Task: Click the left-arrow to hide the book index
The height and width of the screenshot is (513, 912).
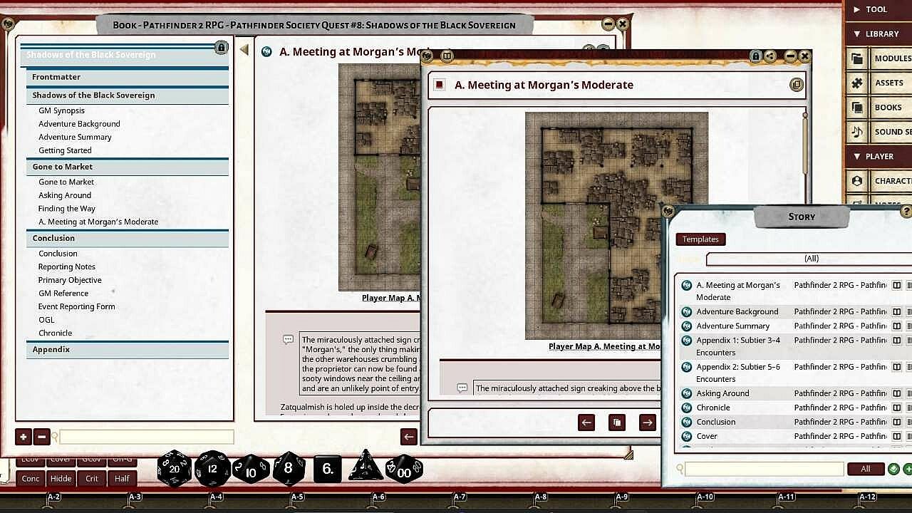Action: click(244, 50)
